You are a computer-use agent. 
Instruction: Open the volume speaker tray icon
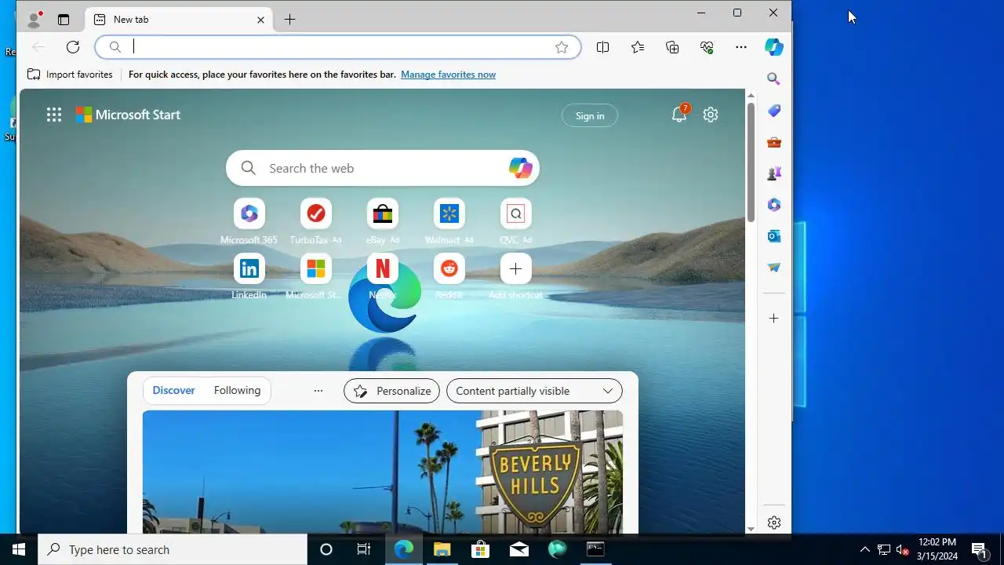(902, 549)
